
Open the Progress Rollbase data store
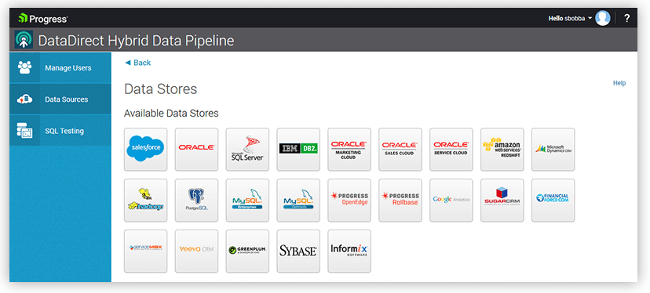coord(400,201)
